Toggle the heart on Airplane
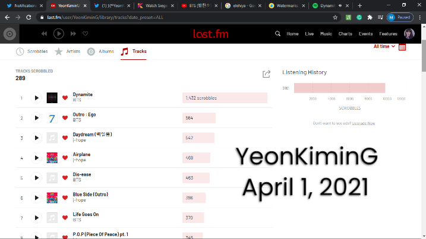Screen dimensions: 426x239 point(65,158)
